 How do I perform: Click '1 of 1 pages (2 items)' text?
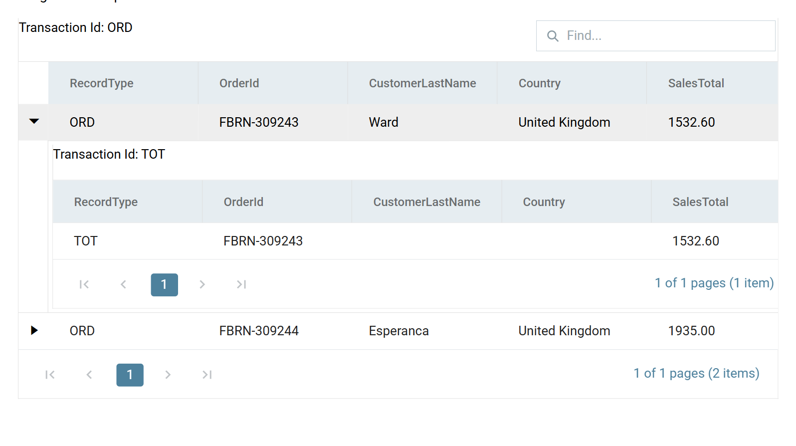(x=696, y=373)
